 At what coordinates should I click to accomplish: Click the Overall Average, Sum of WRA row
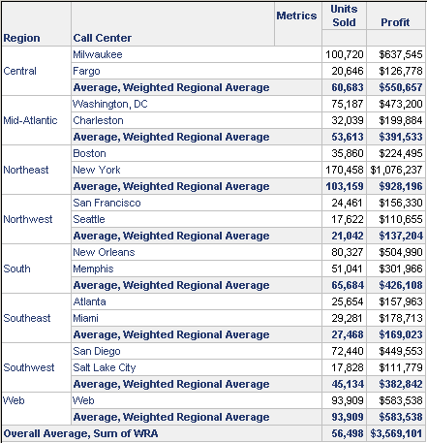213,433
